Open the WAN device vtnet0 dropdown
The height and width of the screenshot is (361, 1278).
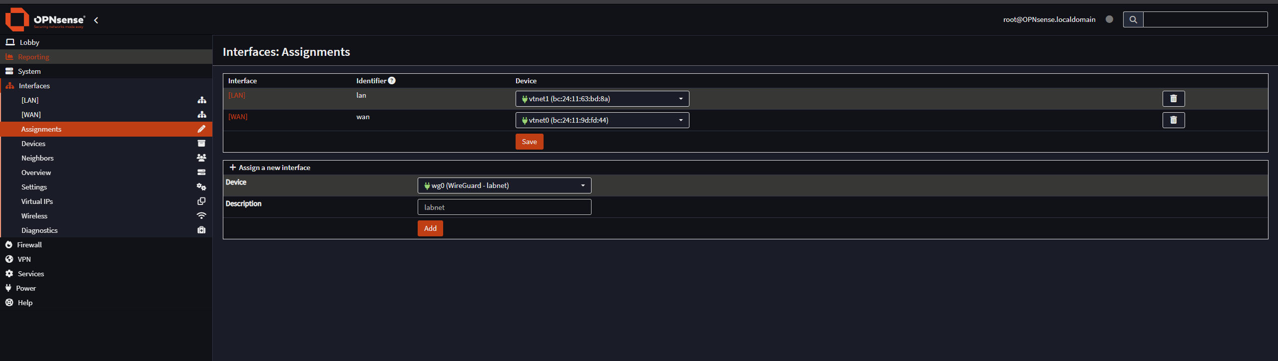[602, 120]
